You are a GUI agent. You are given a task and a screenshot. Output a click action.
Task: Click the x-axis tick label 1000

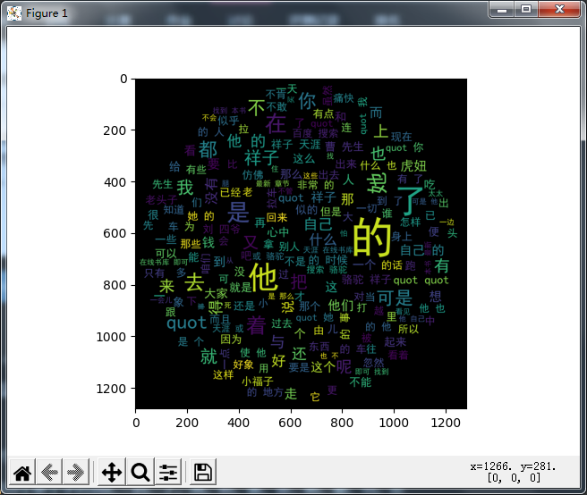[x=394, y=423]
